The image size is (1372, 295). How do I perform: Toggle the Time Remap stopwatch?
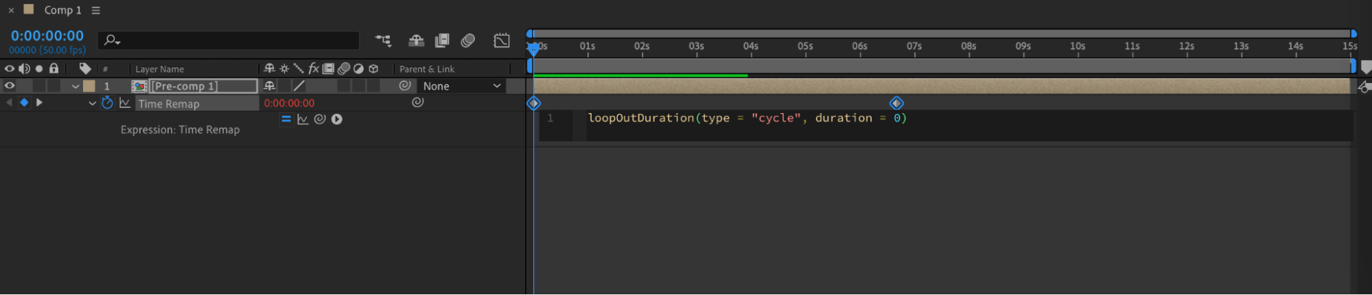[107, 103]
